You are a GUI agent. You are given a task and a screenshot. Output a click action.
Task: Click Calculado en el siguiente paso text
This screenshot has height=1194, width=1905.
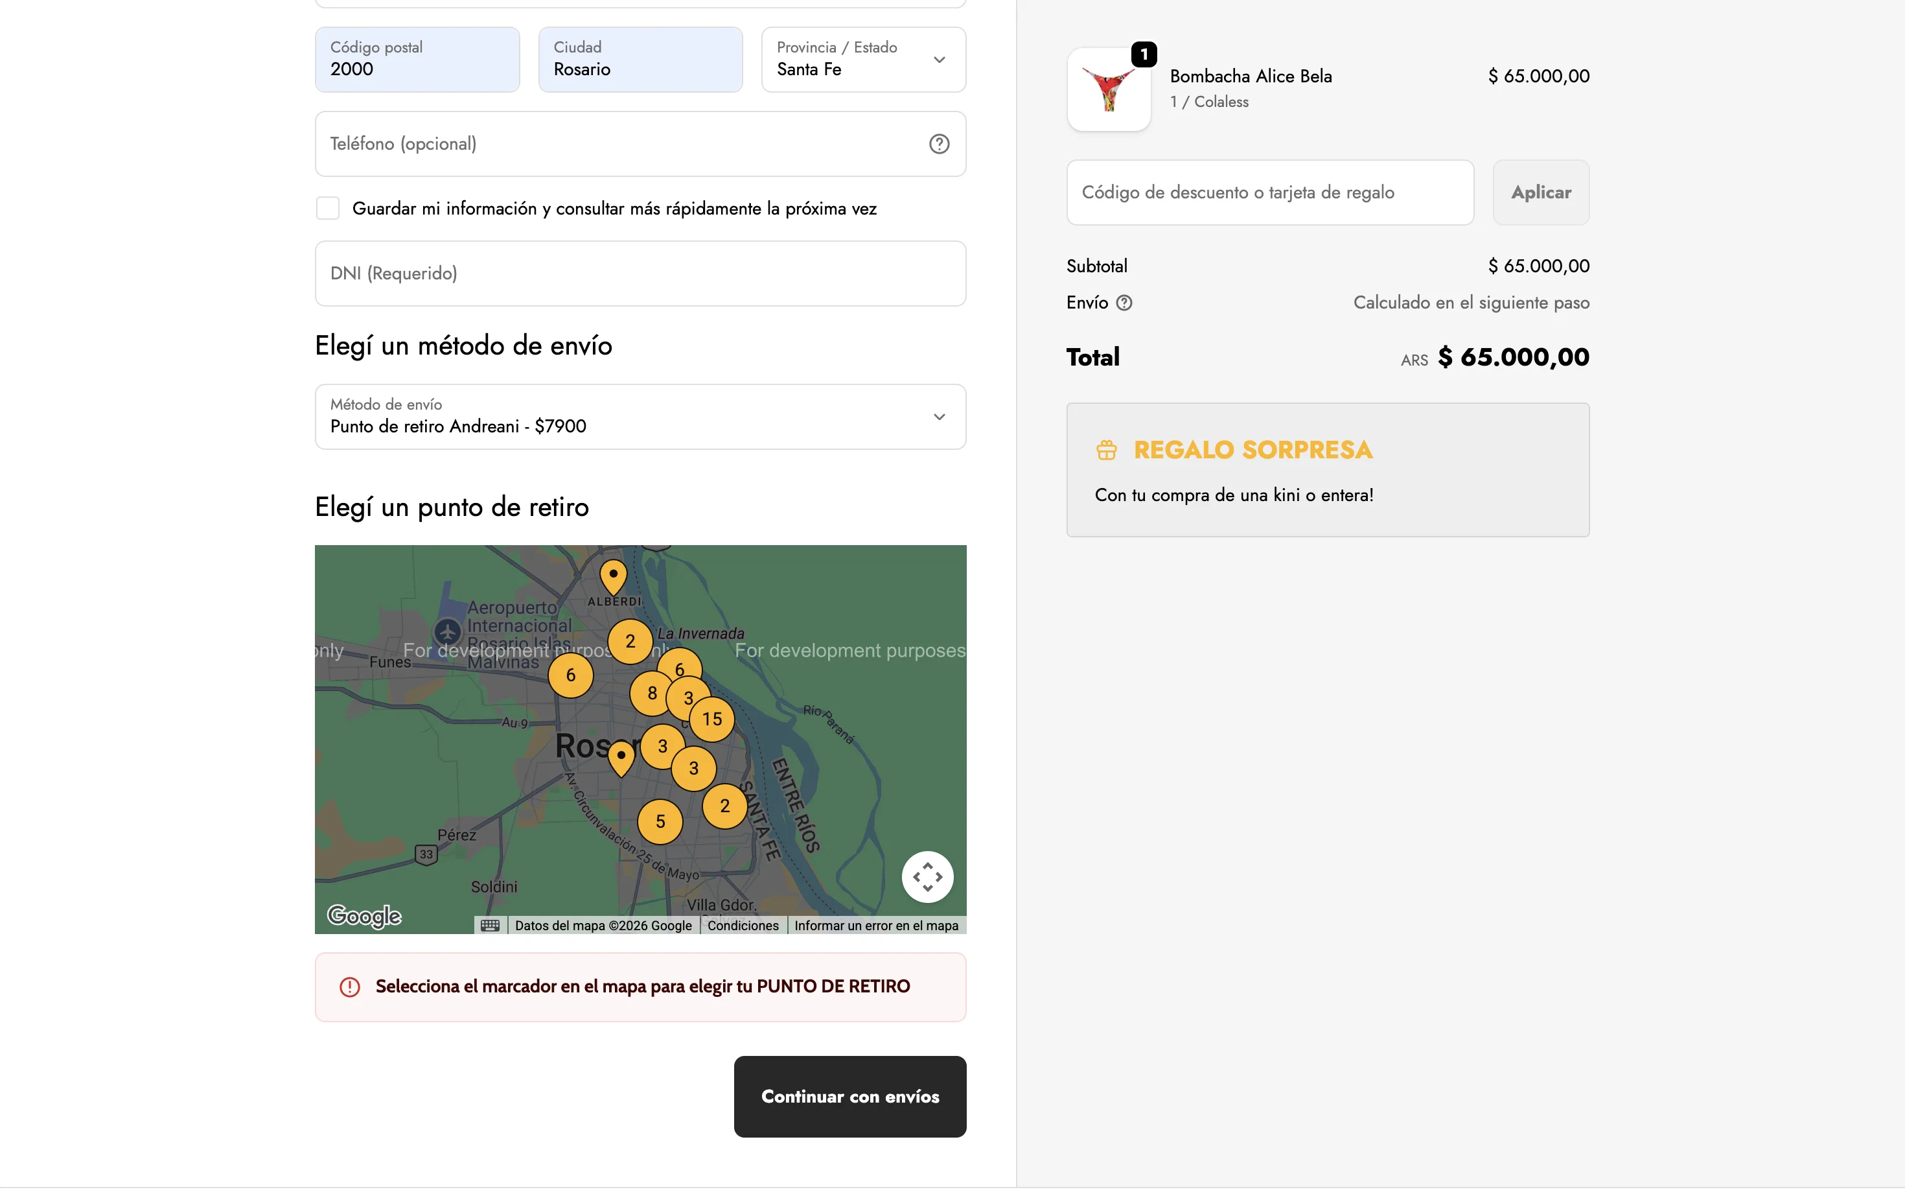pos(1471,303)
